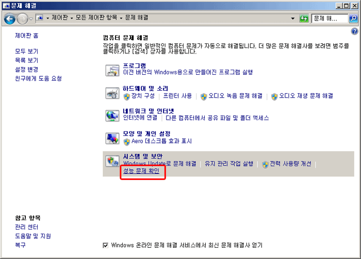Viewport: 361px width, 259px height.
Task: Toggle Windows 온라인 문제 해결 서비스 checkbox
Action: click(105, 246)
